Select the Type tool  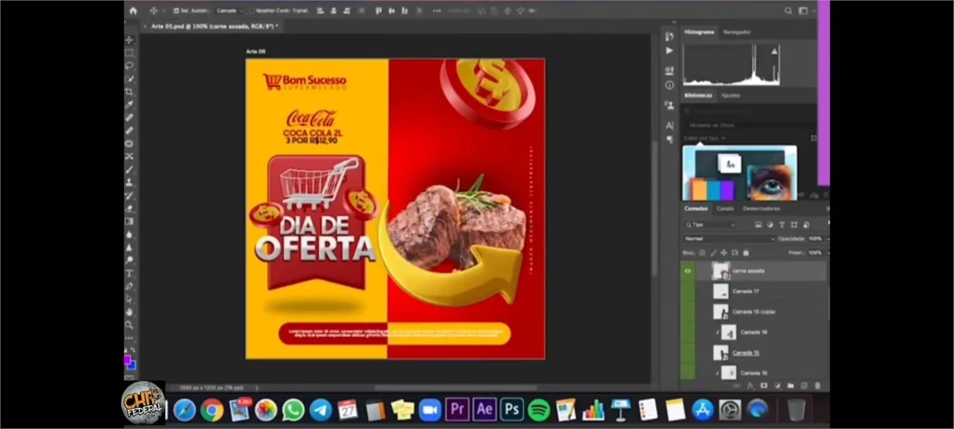(129, 274)
